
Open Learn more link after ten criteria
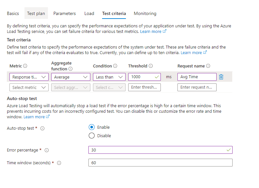[x=193, y=52]
